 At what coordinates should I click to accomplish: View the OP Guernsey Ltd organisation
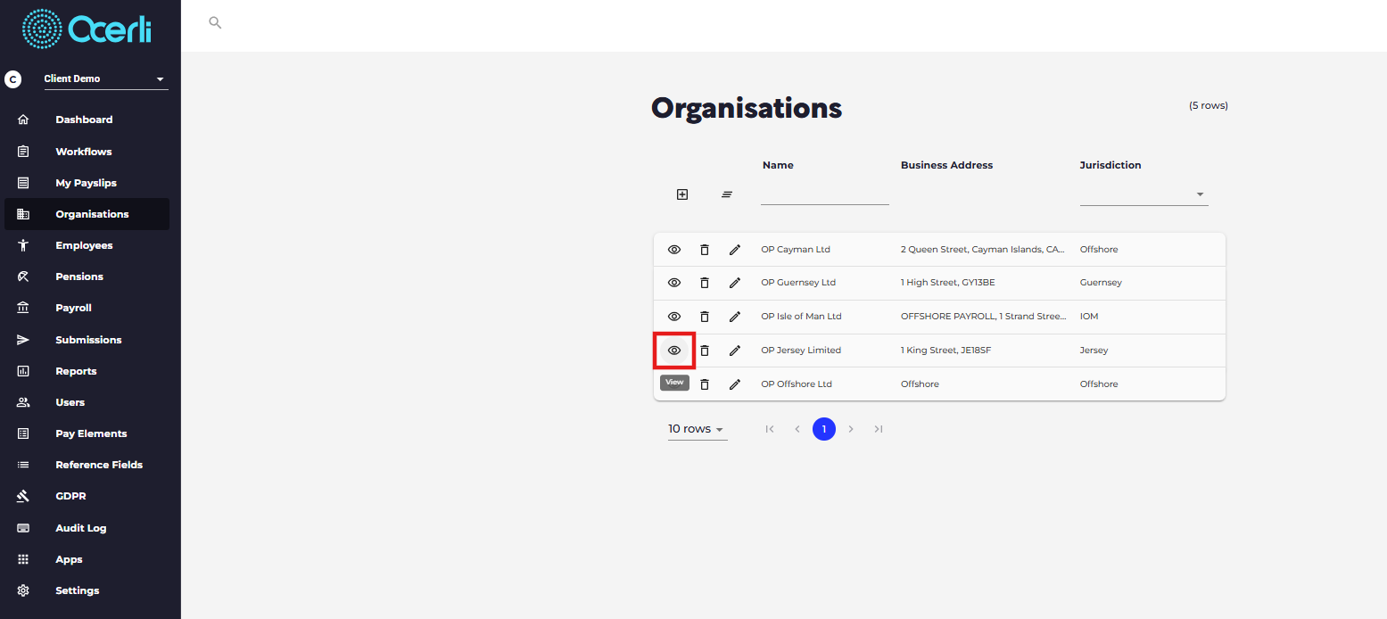(674, 283)
